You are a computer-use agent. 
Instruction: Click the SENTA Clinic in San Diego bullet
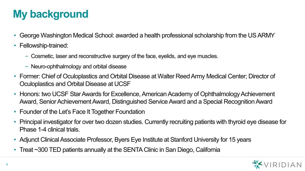click(120, 150)
